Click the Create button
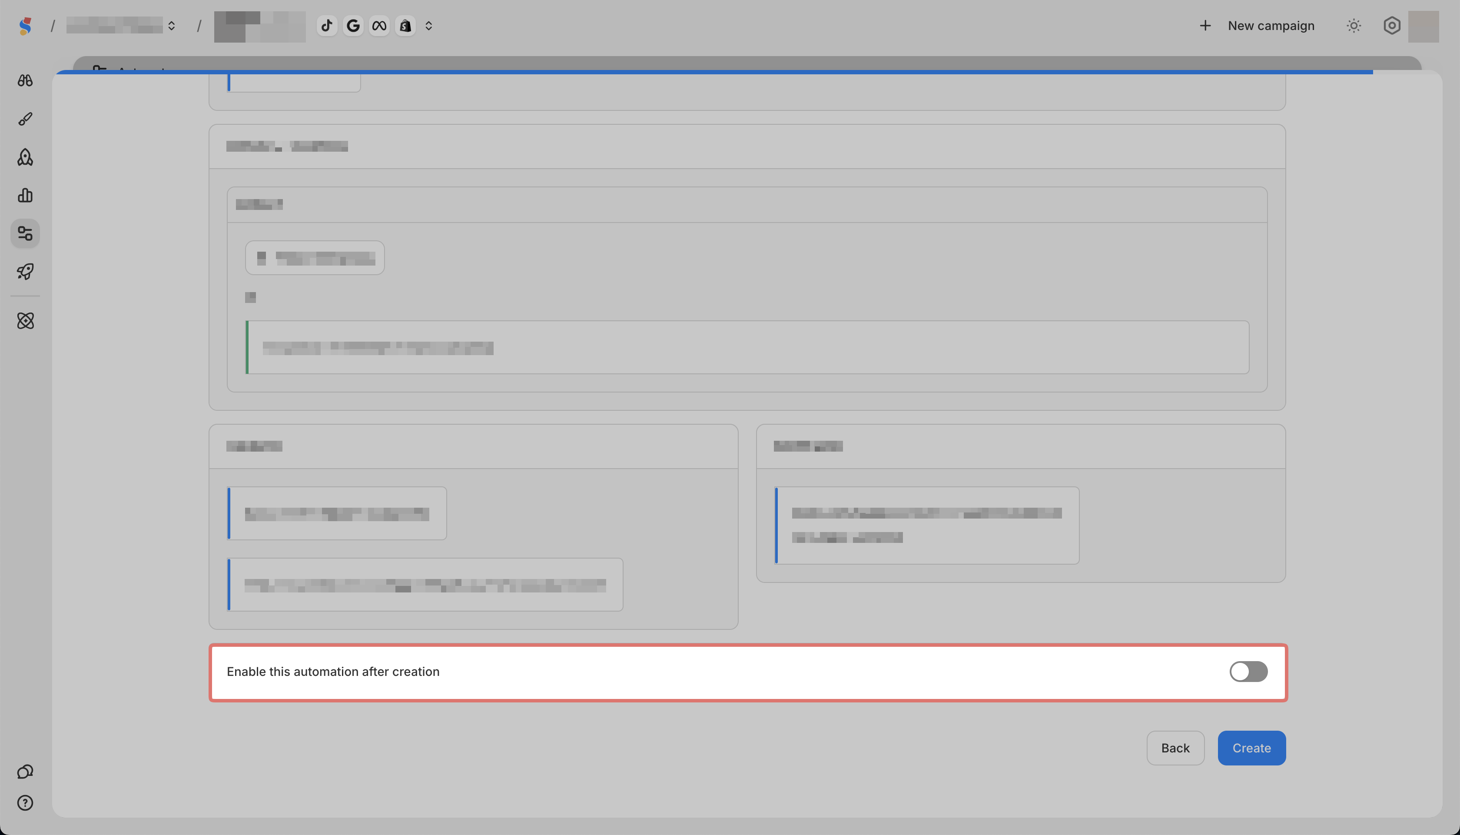The image size is (1460, 835). point(1251,748)
